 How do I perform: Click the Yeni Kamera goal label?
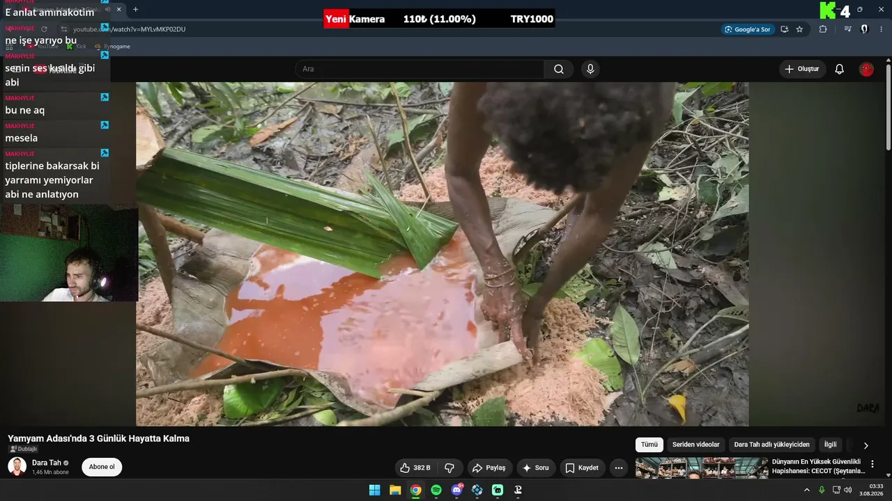point(355,19)
